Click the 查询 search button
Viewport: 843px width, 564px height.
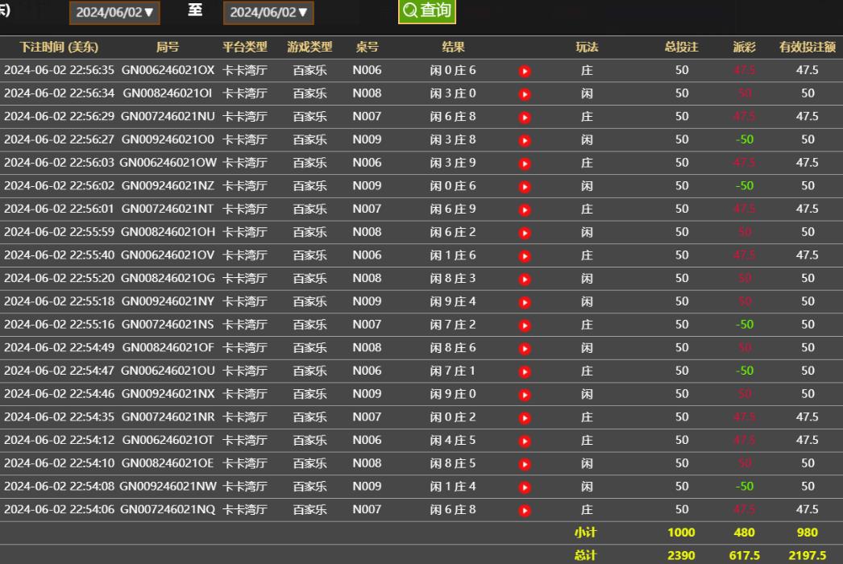click(427, 10)
